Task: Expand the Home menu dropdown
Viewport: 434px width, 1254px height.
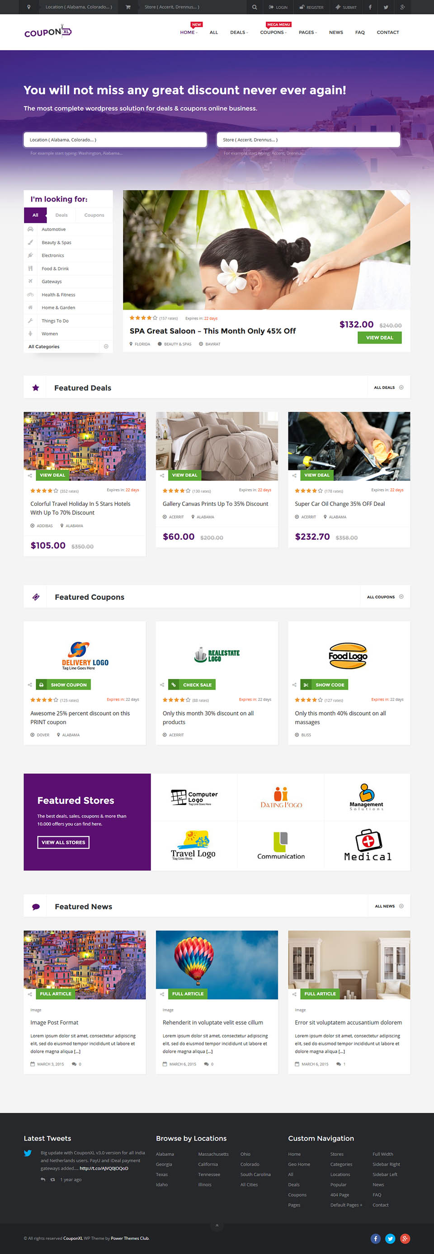Action: point(189,32)
